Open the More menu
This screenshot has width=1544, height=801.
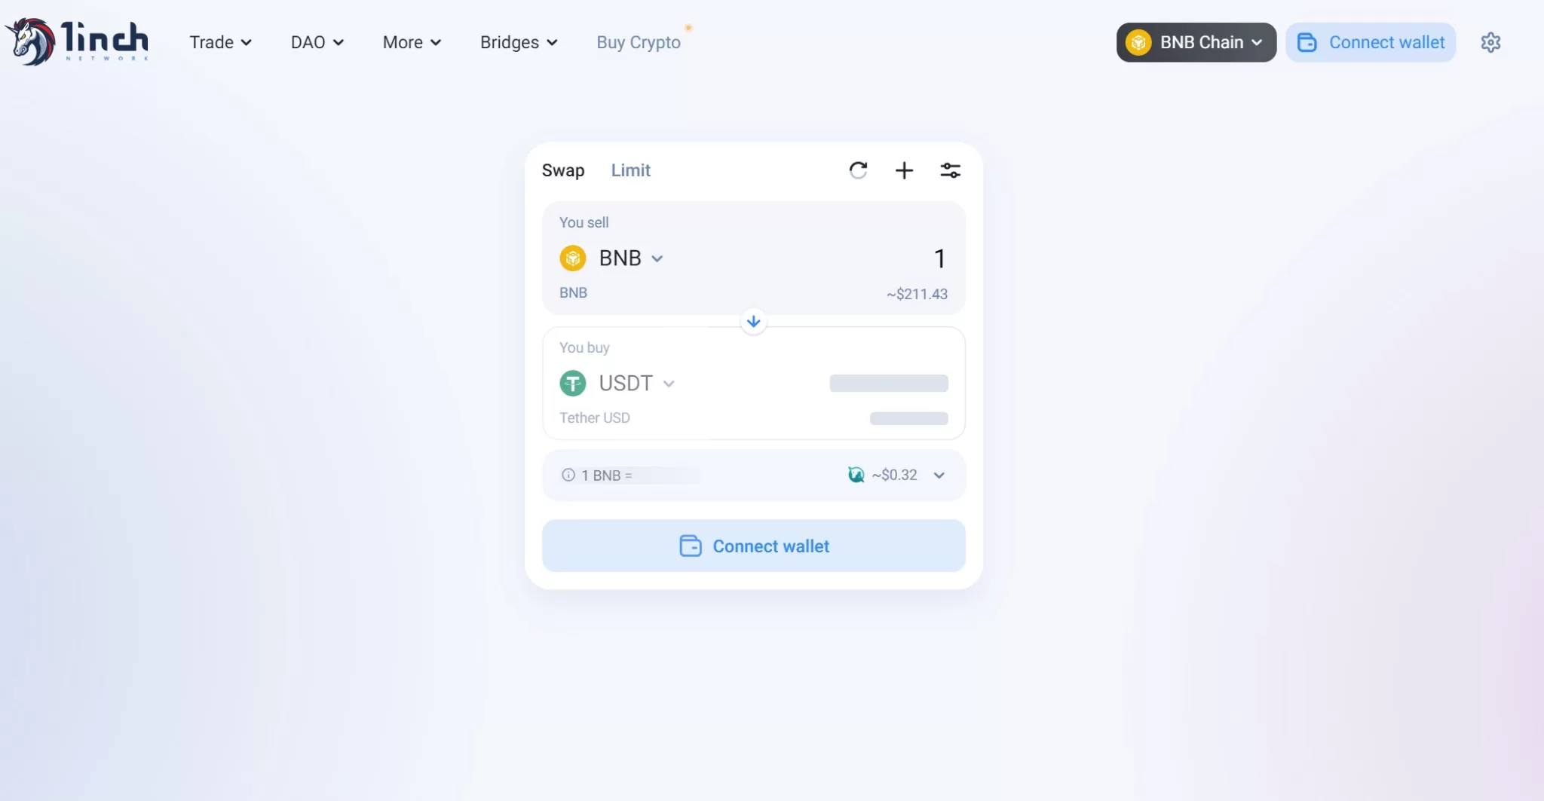(412, 42)
